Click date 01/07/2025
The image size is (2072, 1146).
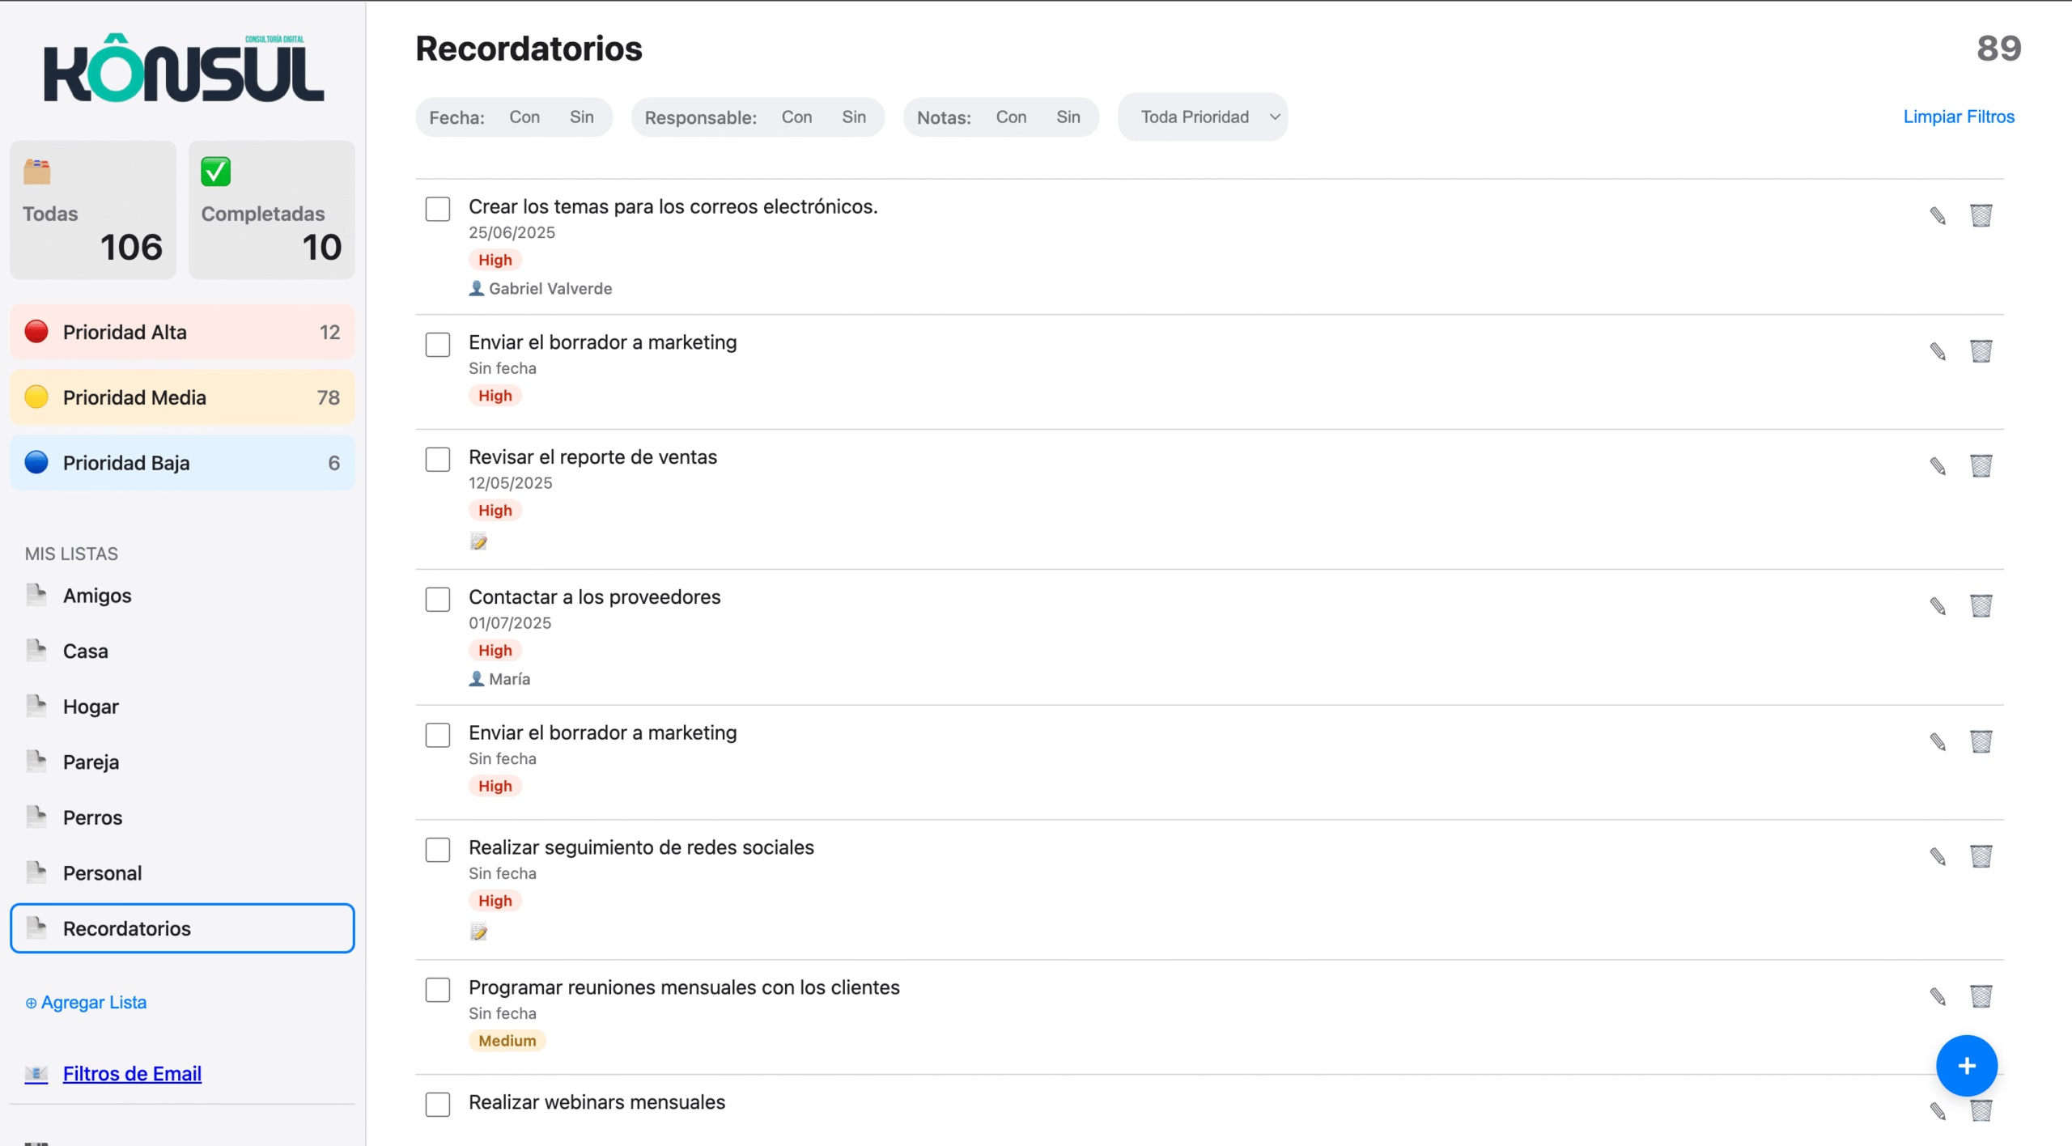click(510, 623)
